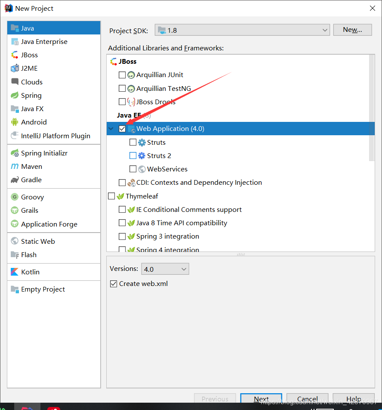Screen dimensions: 382x410
Task: Open the Versions 4.0 dropdown
Action: click(165, 269)
